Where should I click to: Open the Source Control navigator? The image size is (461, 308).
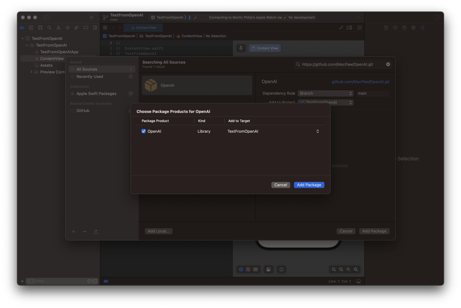31,28
